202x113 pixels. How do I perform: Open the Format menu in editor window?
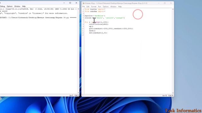pyautogui.click(x=94, y=7)
